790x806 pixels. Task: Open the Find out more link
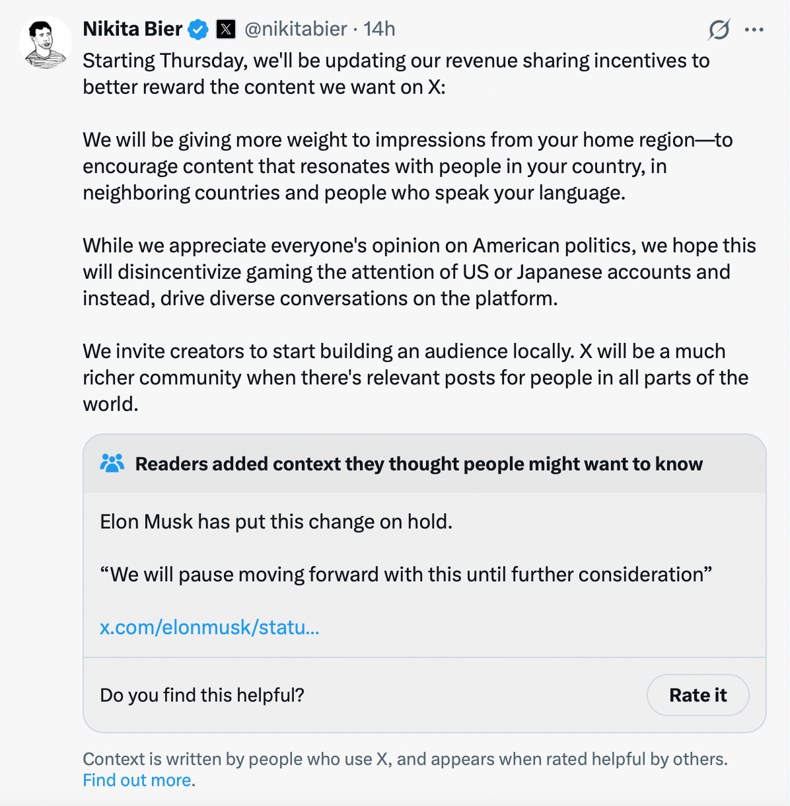(x=138, y=780)
